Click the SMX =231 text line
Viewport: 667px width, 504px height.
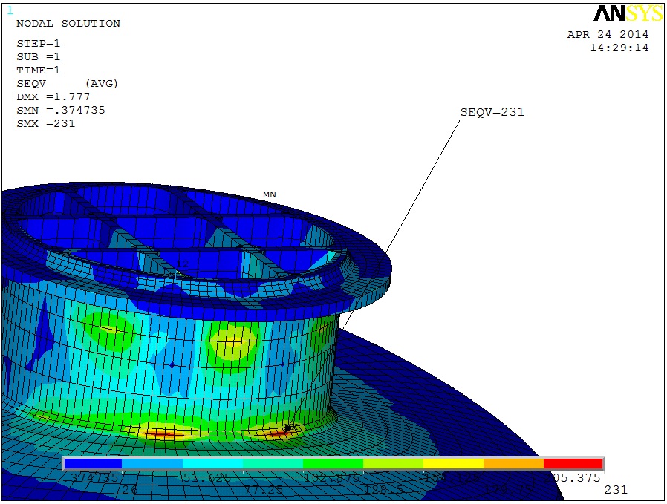pyautogui.click(x=46, y=124)
